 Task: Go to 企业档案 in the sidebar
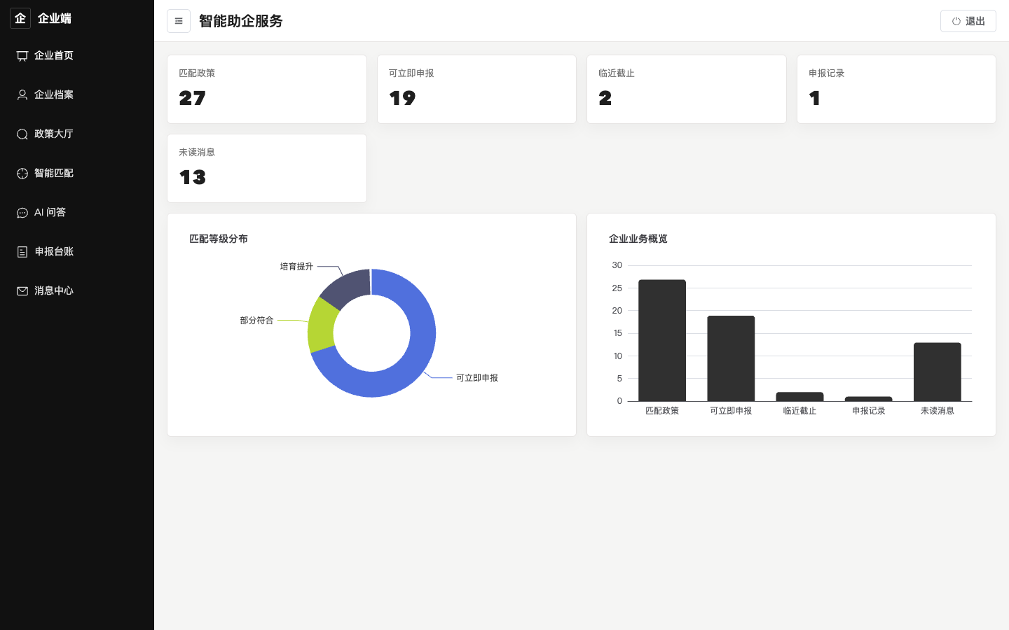(77, 95)
